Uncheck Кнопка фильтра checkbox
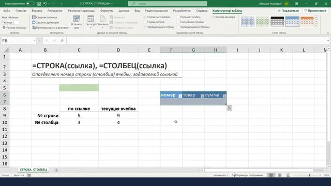The image size is (331, 186). click(213, 17)
